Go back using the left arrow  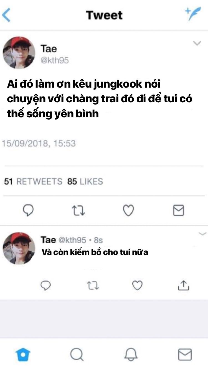coord(6,15)
